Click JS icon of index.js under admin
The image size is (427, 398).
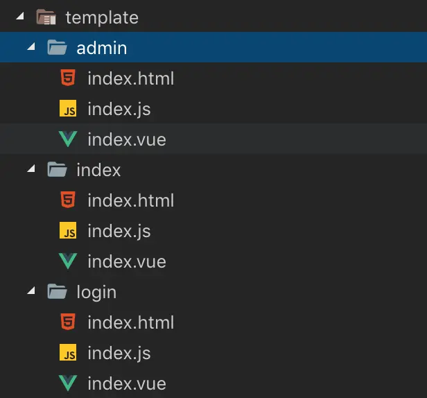(x=68, y=110)
